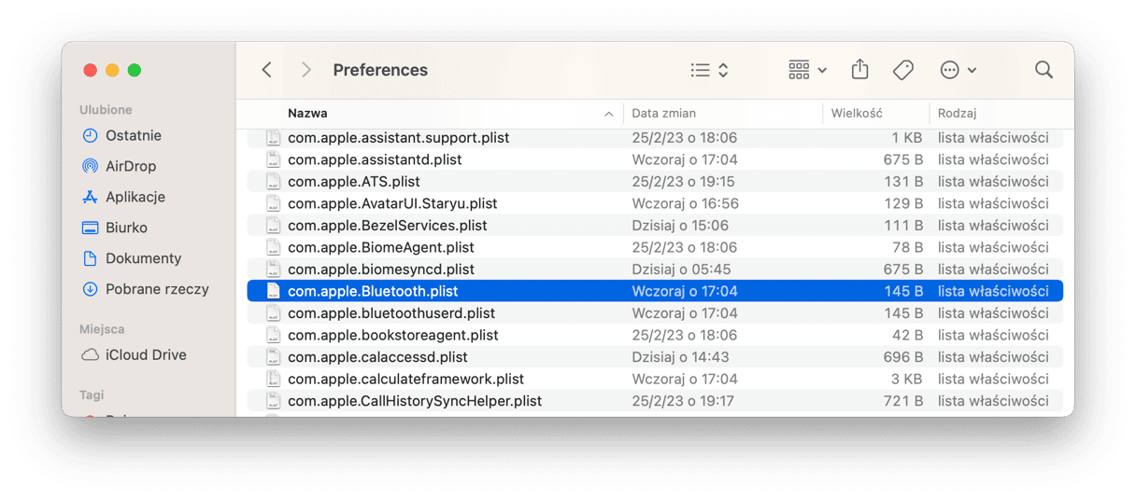
Task: Click the '25/2/23 o 19:15' date cell
Action: [683, 181]
